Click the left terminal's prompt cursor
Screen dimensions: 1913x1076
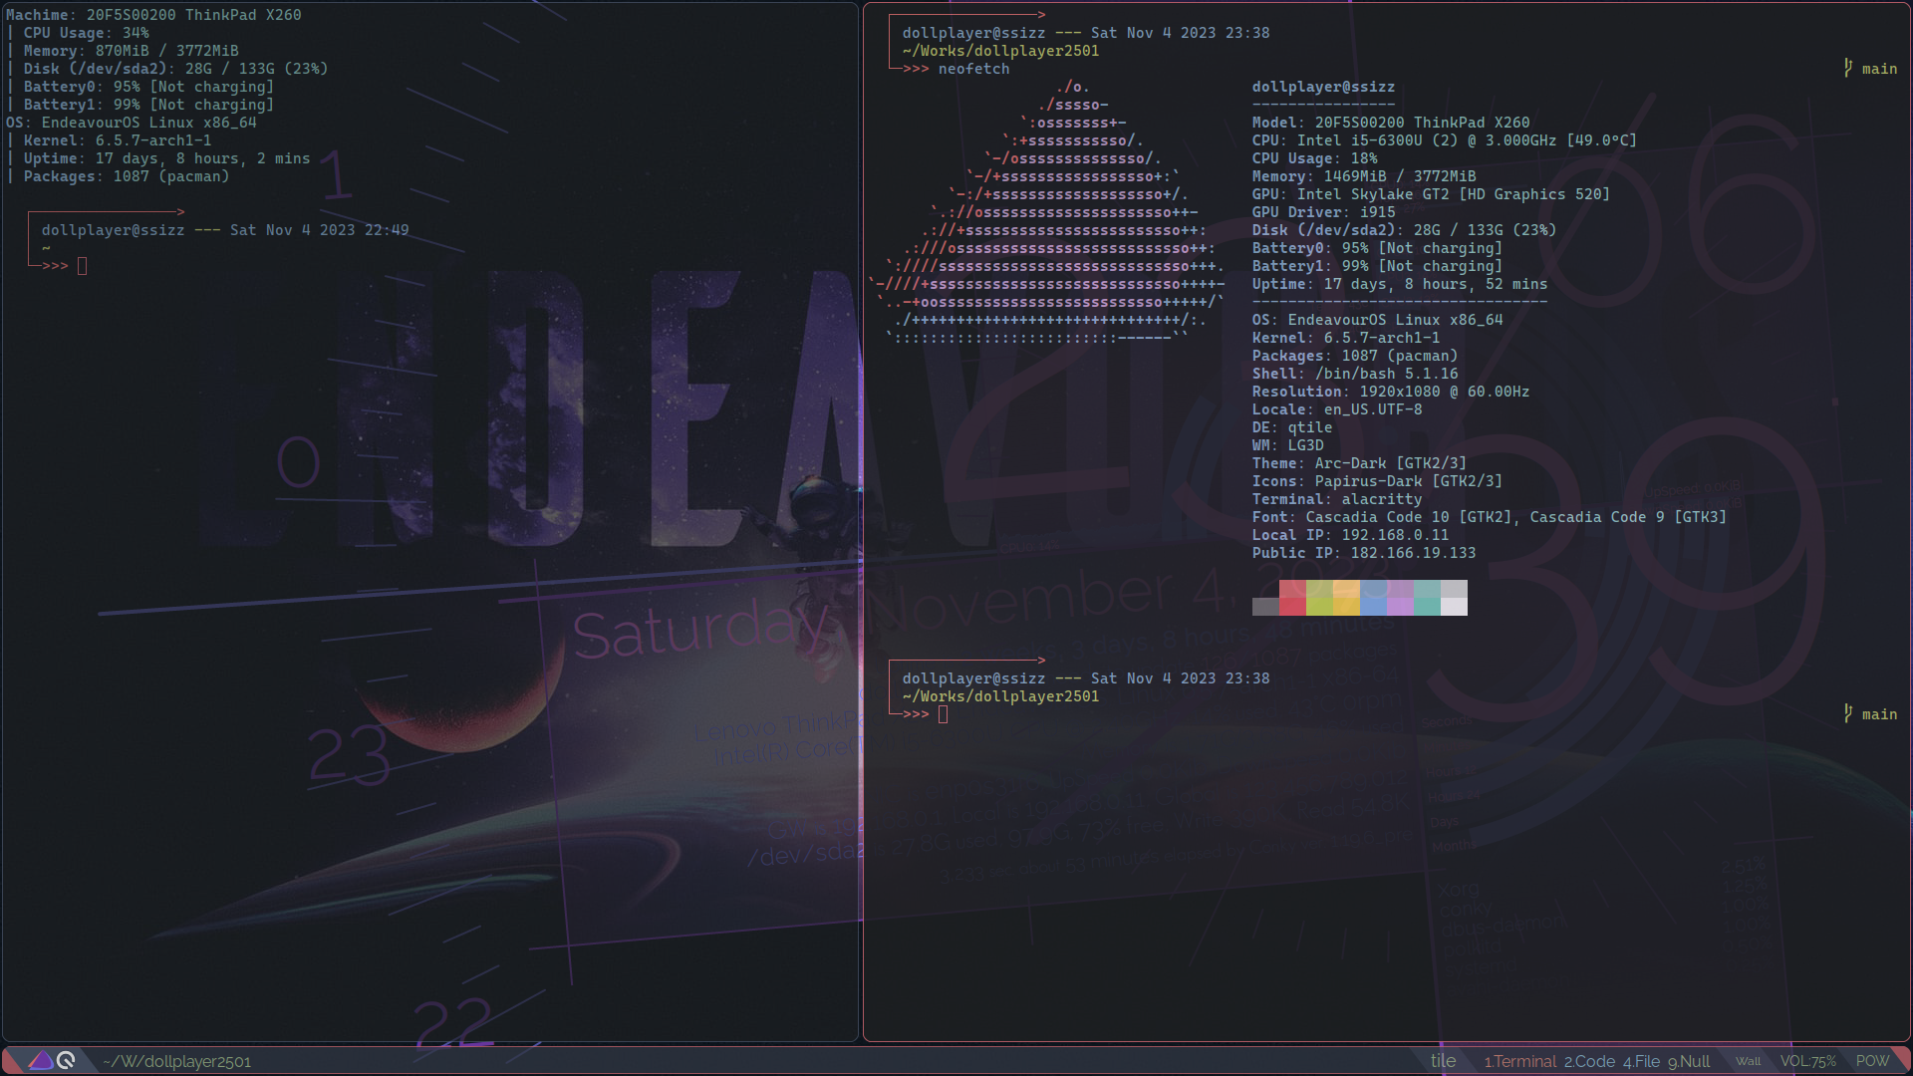point(82,266)
